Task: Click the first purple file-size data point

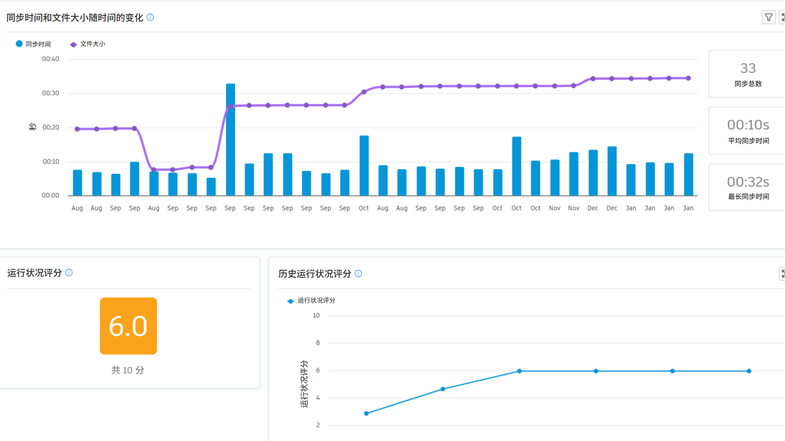Action: [77, 129]
